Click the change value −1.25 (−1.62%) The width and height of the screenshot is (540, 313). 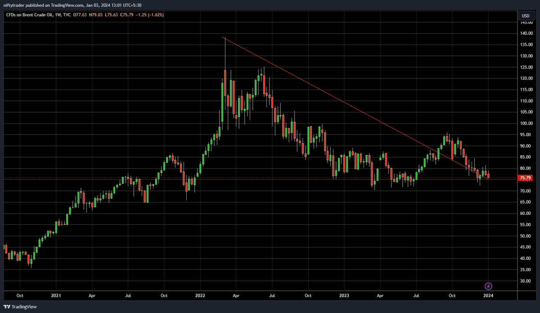[150, 15]
